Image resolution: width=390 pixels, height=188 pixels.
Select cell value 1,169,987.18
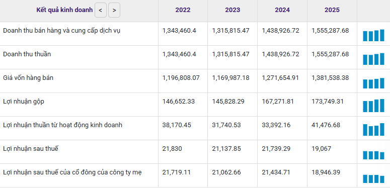click(x=230, y=78)
